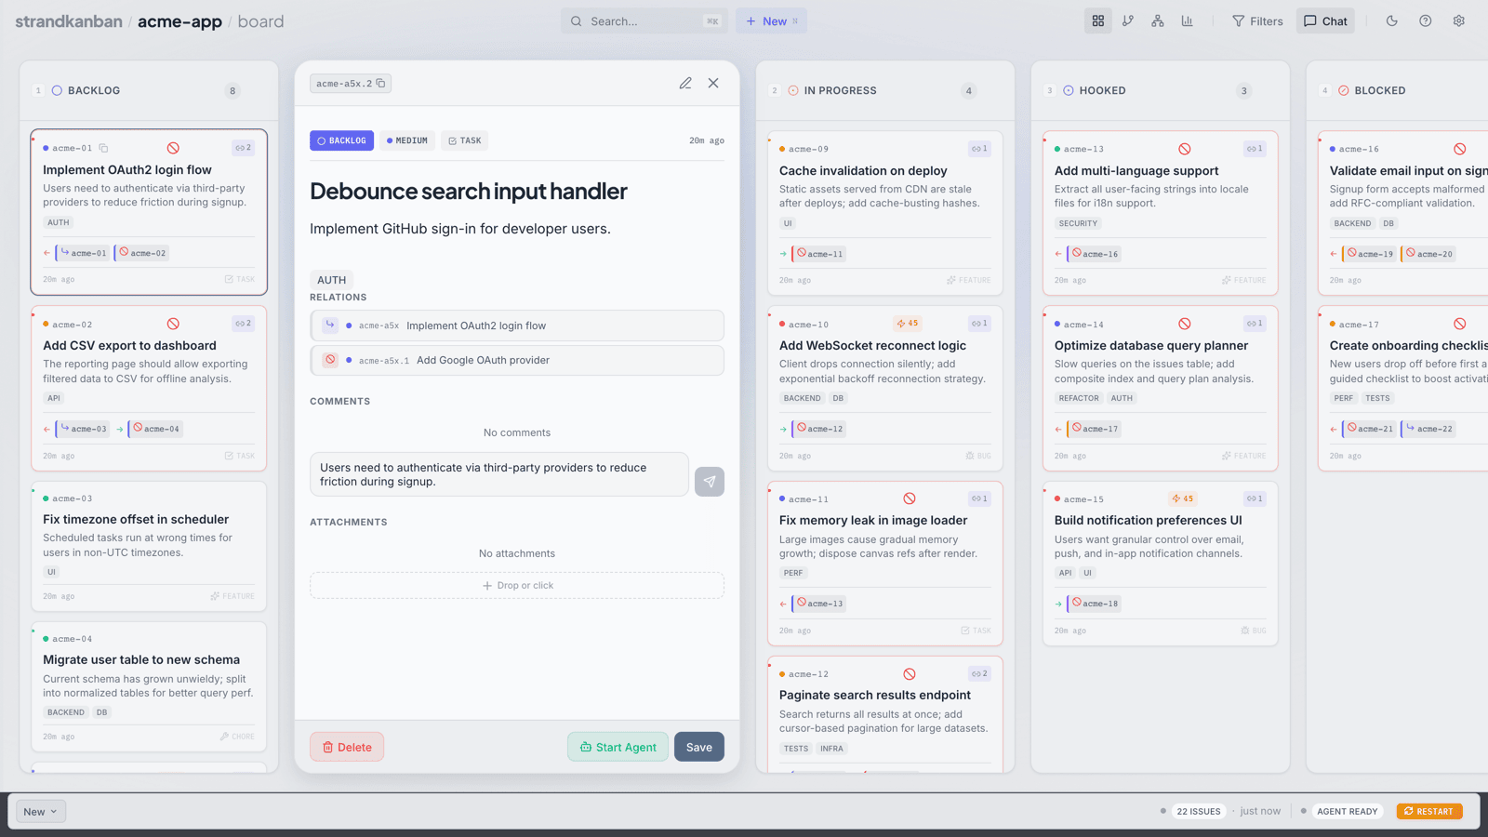Open settings gear icon

click(1459, 21)
